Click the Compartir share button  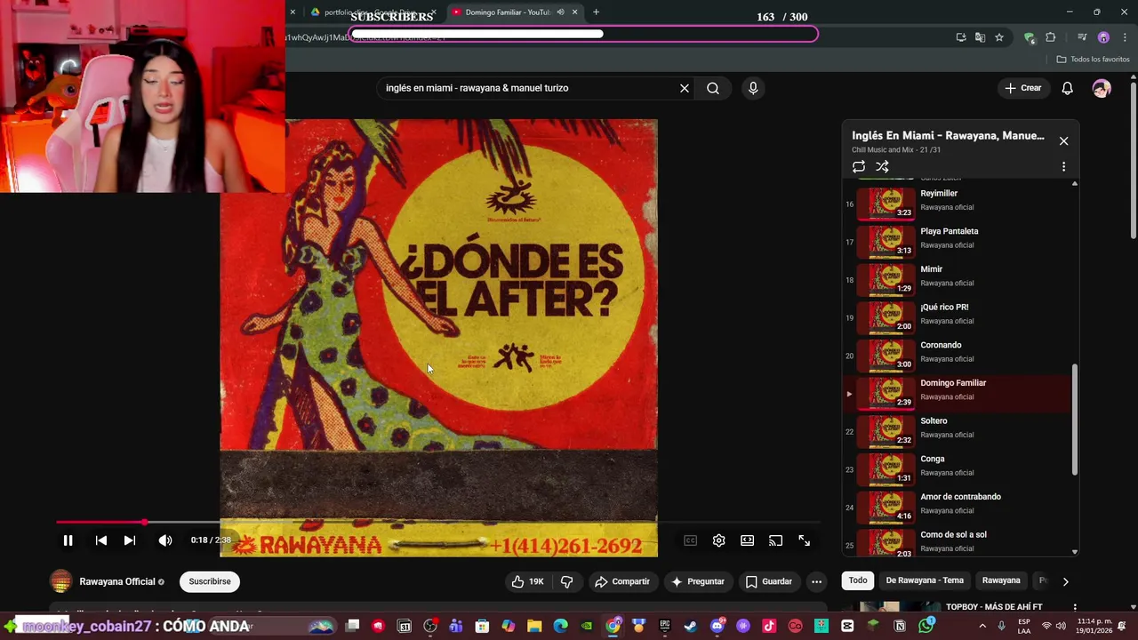(622, 581)
